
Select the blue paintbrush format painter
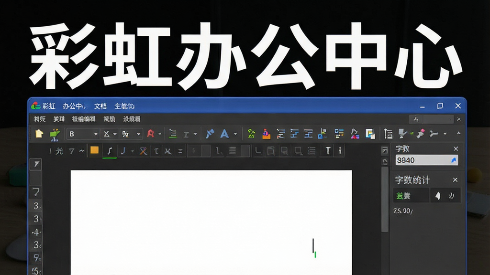click(x=210, y=134)
